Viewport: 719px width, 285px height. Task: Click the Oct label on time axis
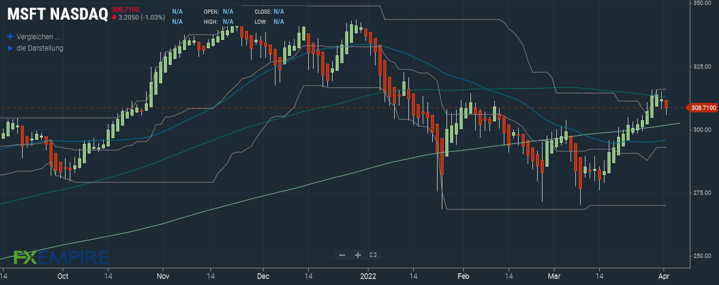63,277
